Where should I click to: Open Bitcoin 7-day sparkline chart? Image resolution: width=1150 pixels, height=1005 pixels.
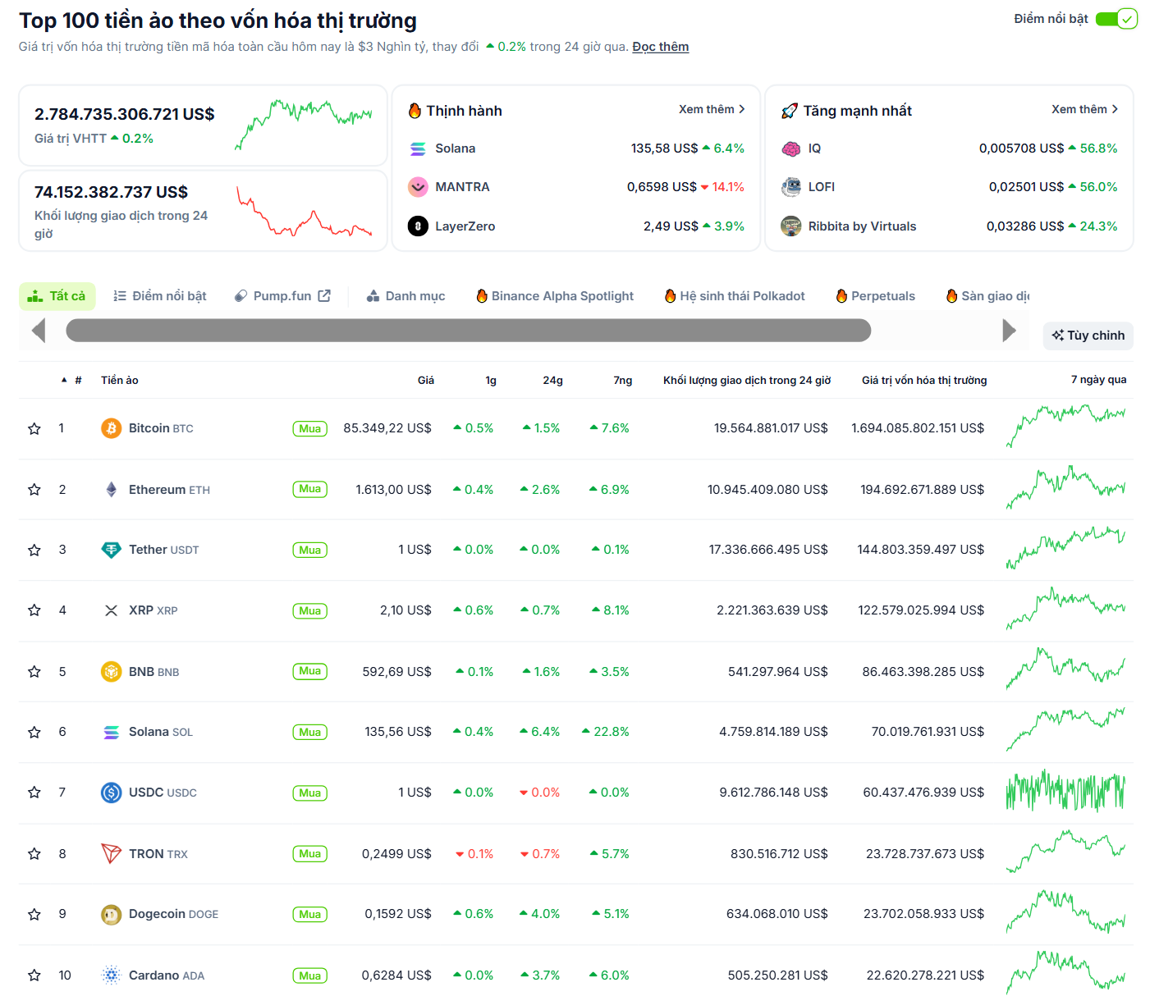pyautogui.click(x=1066, y=426)
